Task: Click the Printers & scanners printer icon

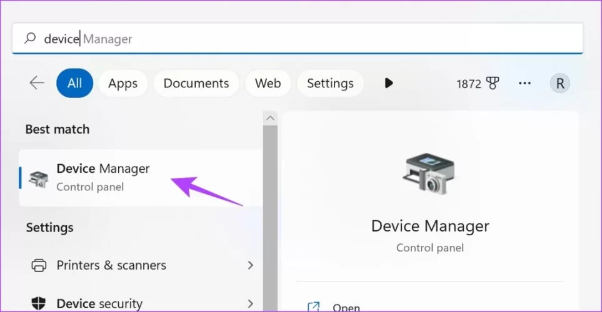Action: click(x=39, y=265)
